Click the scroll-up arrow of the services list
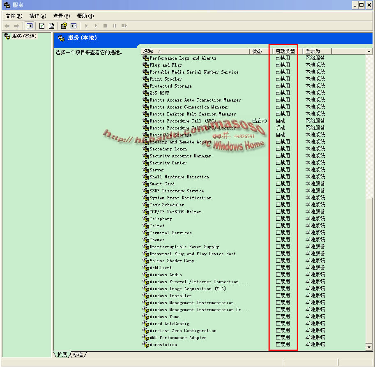Viewport: 375px width, 367px height. pos(369,51)
